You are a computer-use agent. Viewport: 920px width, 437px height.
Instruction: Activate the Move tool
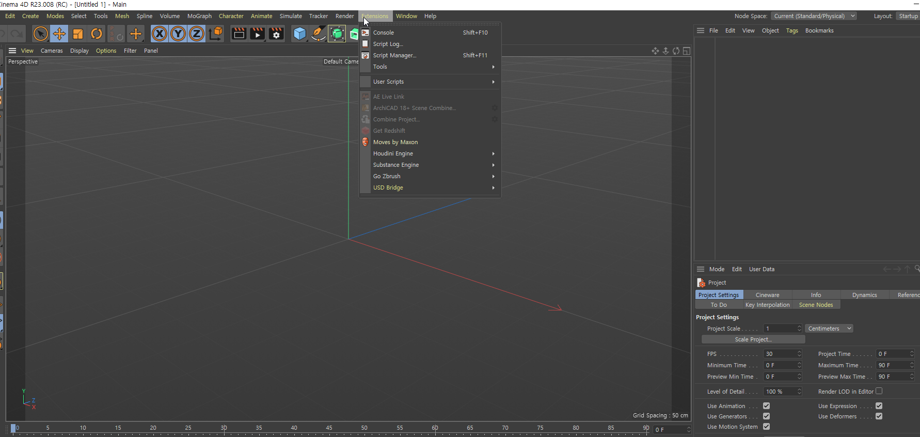click(x=59, y=34)
